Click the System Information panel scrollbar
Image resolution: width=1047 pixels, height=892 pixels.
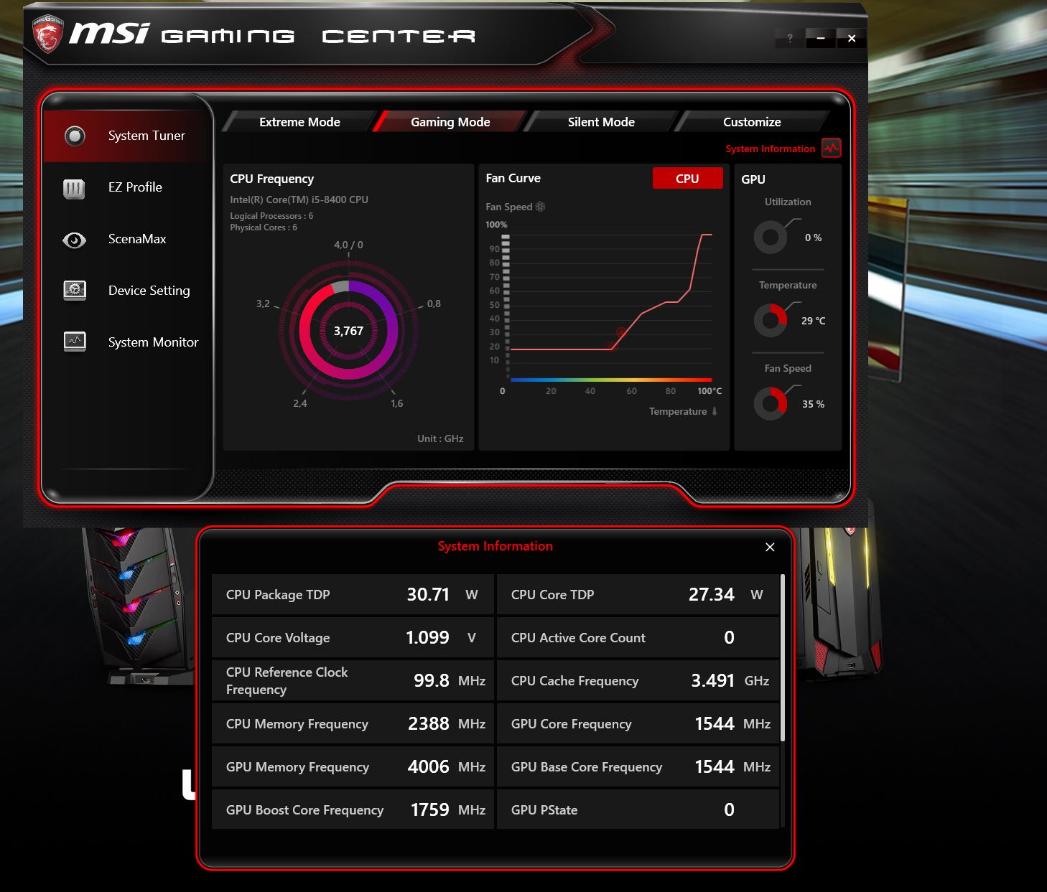pyautogui.click(x=783, y=657)
